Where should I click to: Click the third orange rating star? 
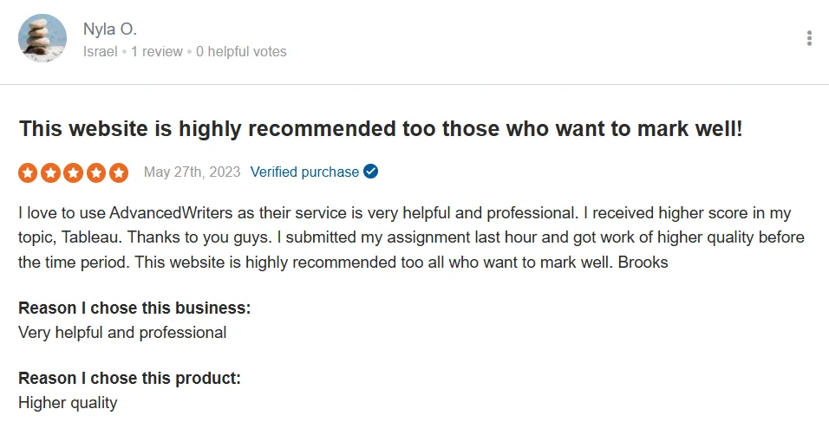tap(73, 172)
